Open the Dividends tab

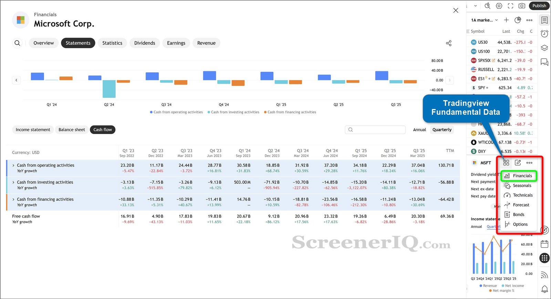(145, 43)
